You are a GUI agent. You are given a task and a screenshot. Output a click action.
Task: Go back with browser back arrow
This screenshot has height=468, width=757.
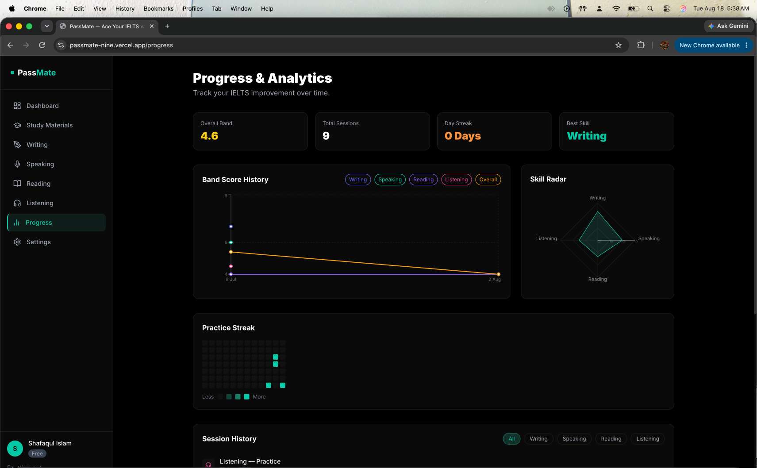10,45
